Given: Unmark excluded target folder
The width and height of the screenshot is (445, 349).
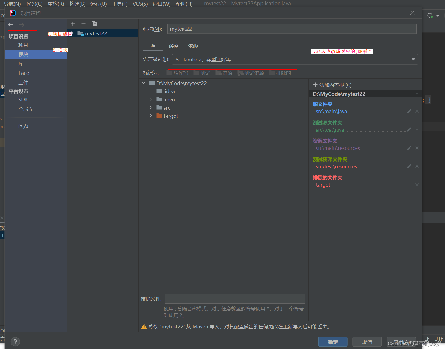Looking at the screenshot, I should tap(417, 185).
